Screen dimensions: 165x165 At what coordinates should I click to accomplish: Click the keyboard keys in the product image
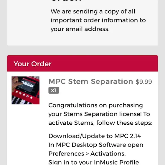tap(21, 101)
